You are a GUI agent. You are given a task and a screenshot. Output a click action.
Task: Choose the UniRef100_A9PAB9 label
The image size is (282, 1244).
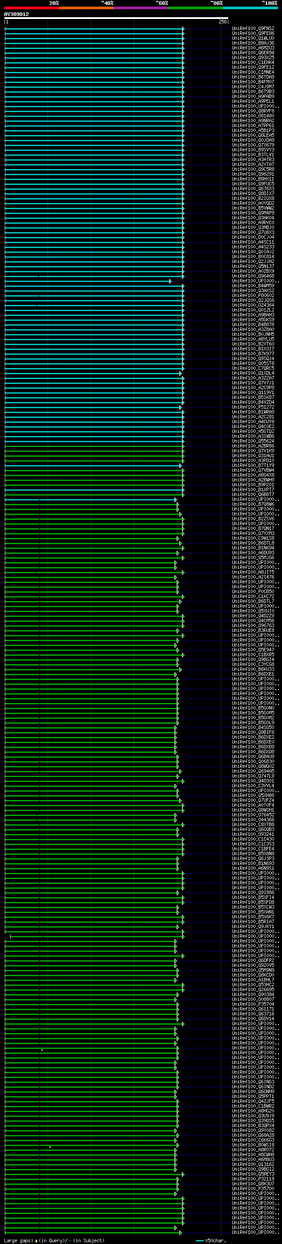click(253, 96)
